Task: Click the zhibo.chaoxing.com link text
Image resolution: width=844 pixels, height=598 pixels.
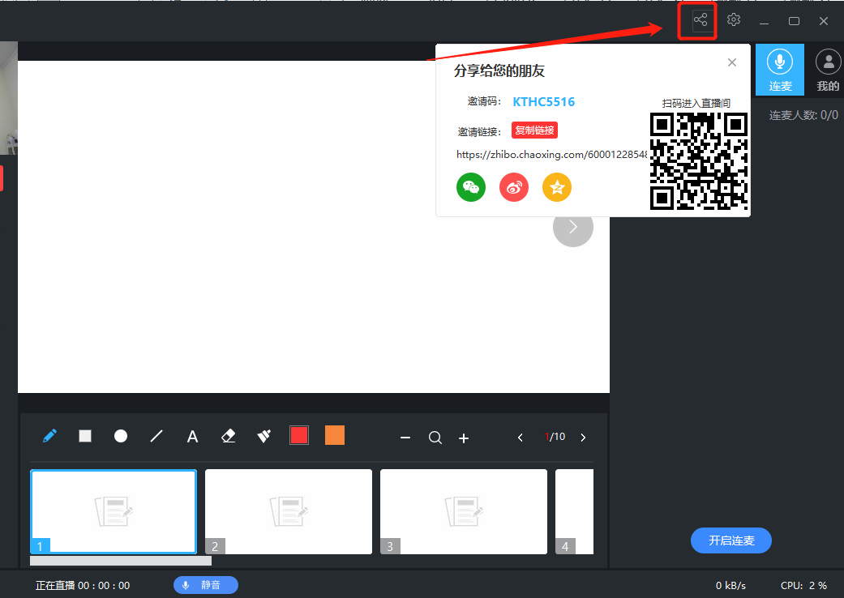Action: pos(551,154)
